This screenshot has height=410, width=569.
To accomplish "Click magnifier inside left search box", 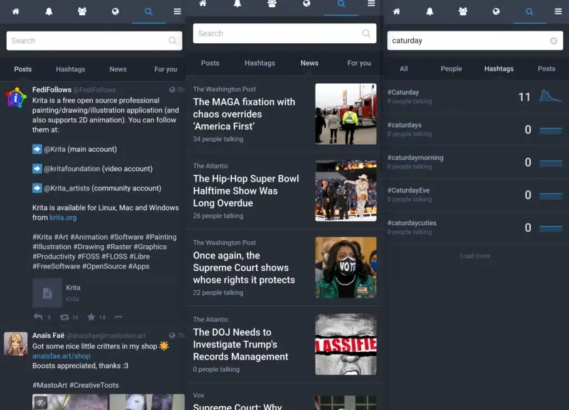I will tap(173, 41).
